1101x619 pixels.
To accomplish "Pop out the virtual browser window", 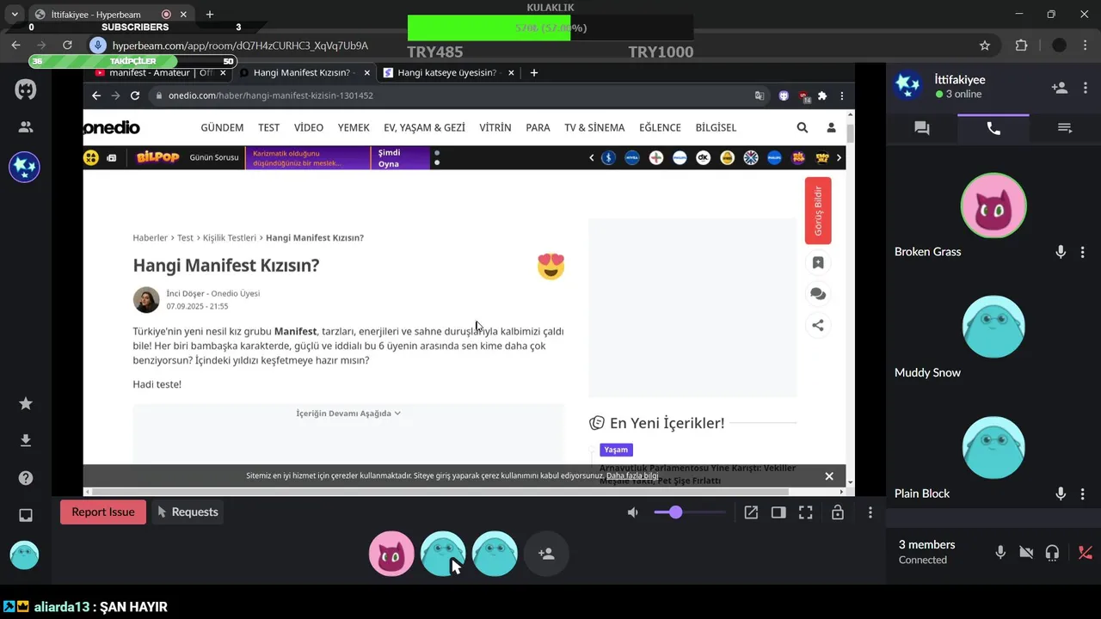I will [751, 512].
